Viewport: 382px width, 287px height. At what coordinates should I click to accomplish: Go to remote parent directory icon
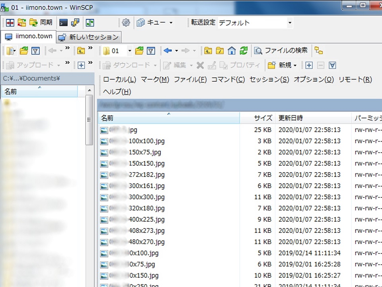(208, 51)
